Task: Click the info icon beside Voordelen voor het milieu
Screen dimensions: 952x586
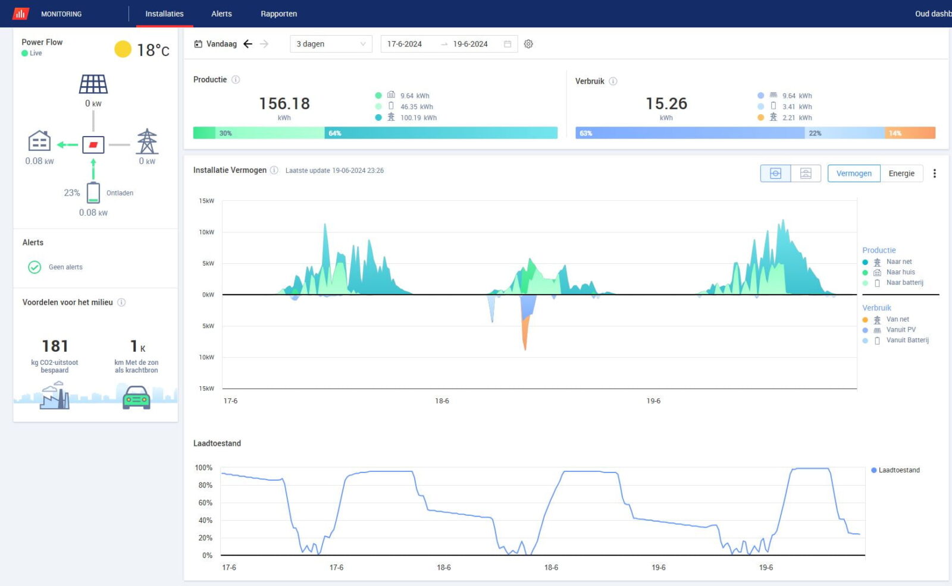Action: pos(121,303)
